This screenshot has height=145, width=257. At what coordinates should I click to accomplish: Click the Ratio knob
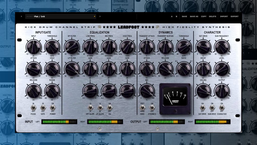[x=184, y=69]
